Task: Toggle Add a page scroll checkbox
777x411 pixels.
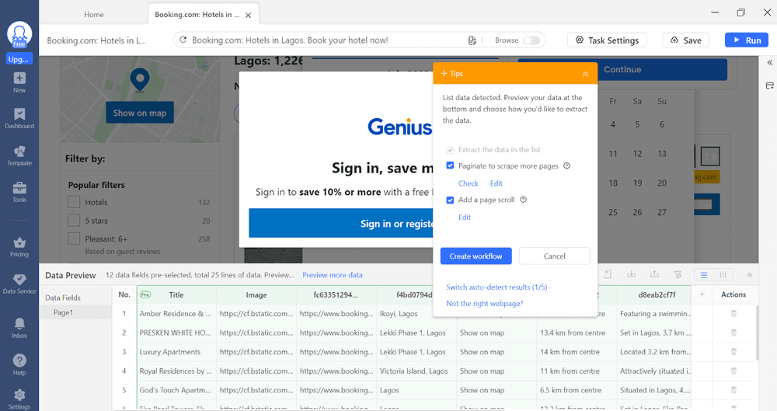Action: [450, 200]
